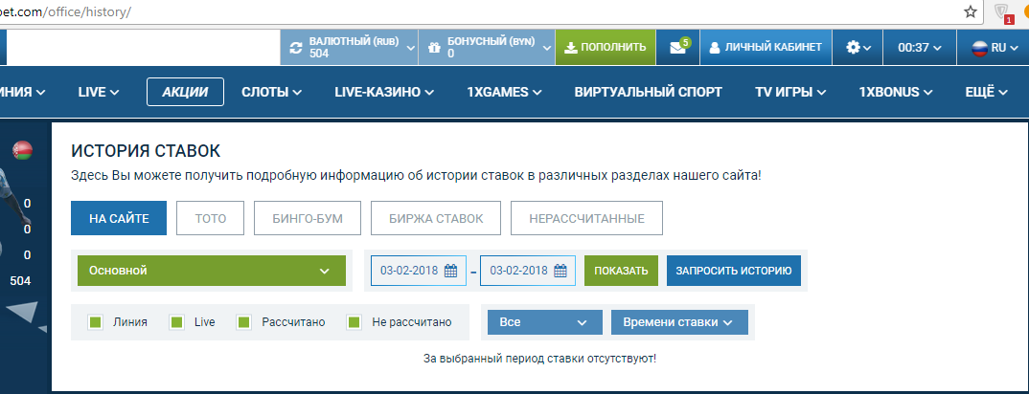Open the ЕЩЁ menu

986,92
